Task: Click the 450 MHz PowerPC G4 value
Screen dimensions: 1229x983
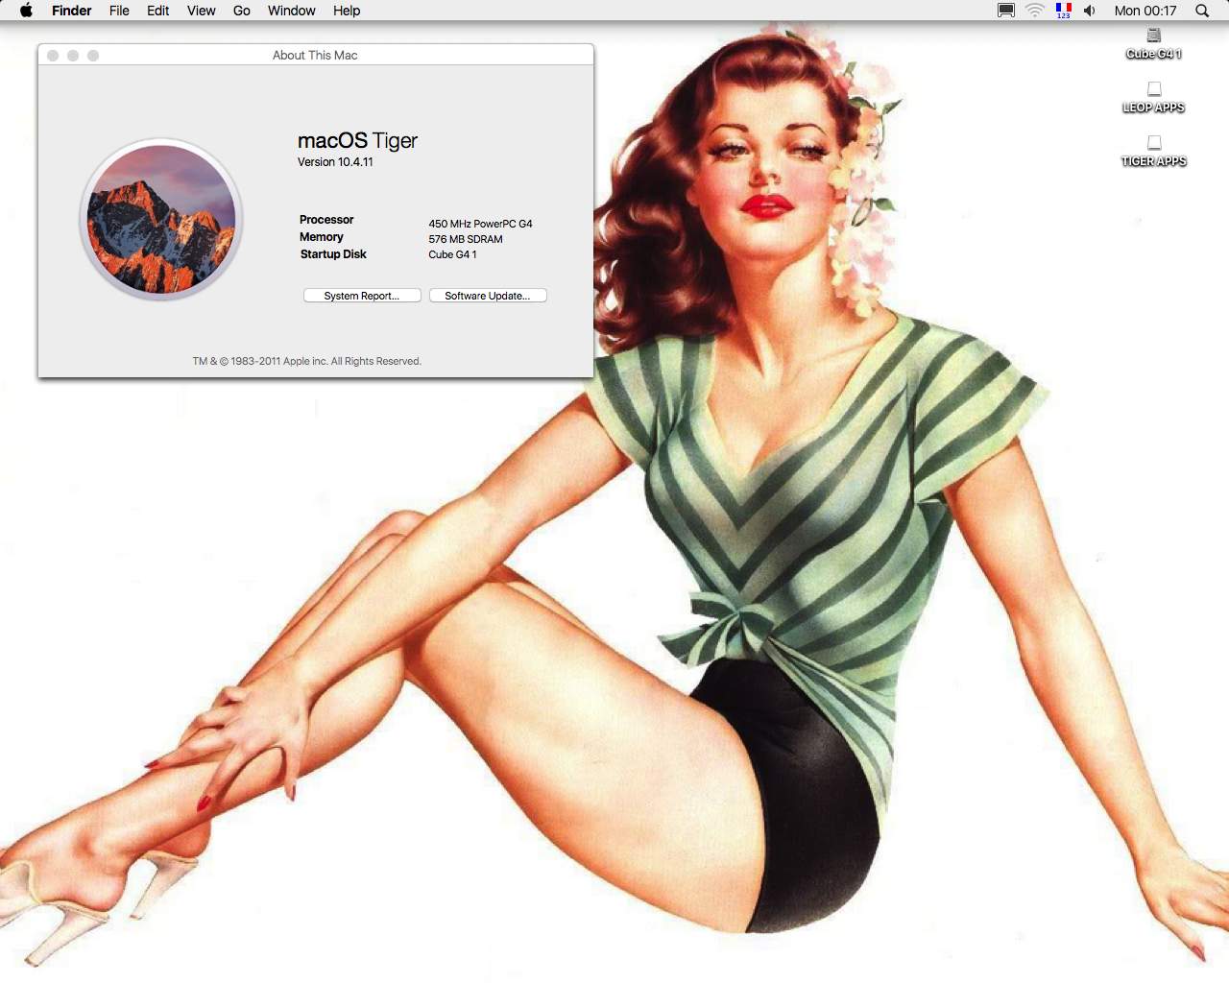Action: click(x=480, y=224)
